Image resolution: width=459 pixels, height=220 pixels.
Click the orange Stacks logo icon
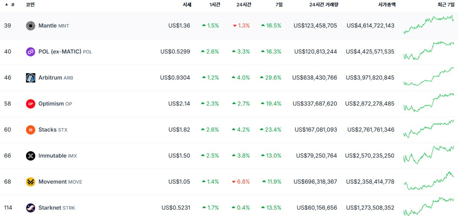click(x=30, y=130)
